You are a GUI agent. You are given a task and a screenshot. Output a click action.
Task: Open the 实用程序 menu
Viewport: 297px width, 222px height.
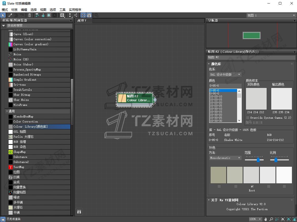pyautogui.click(x=75, y=10)
